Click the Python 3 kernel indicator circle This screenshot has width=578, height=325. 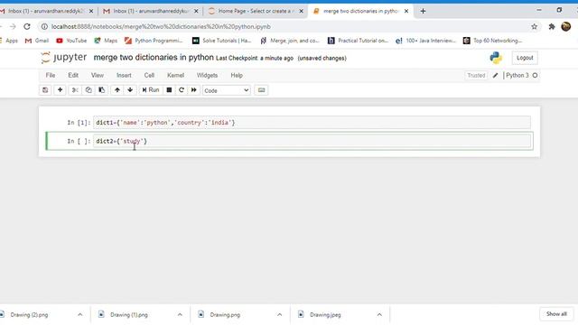point(535,75)
